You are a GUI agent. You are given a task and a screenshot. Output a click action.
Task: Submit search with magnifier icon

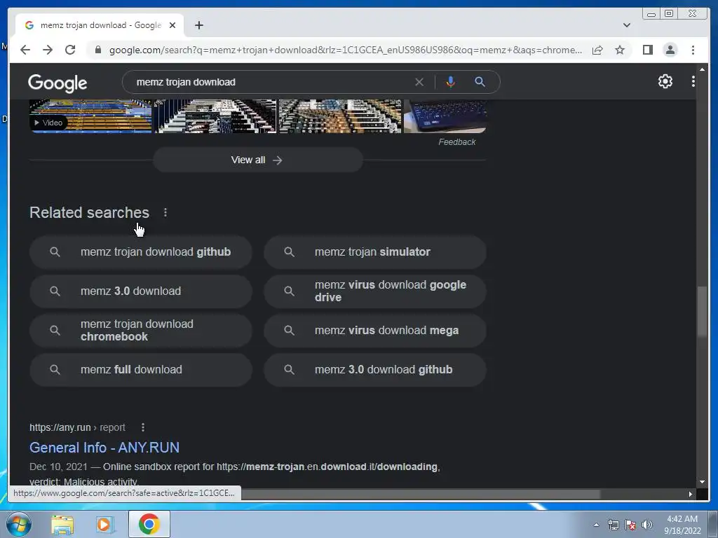point(480,82)
